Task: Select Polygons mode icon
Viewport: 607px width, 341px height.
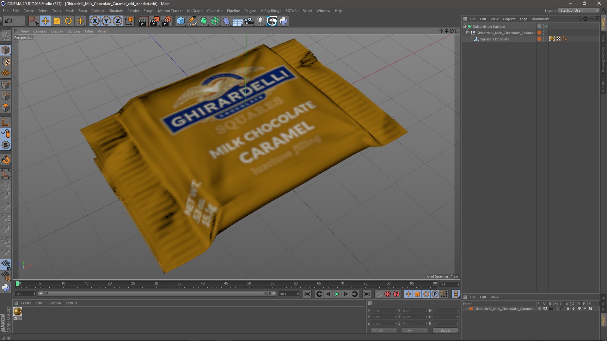Action: pyautogui.click(x=6, y=108)
